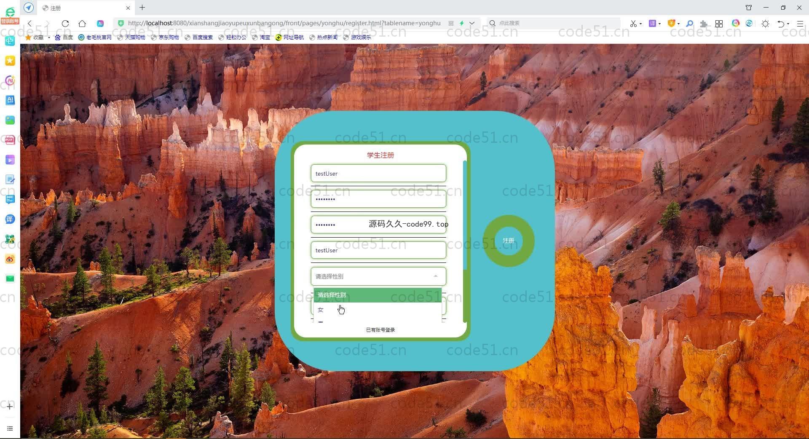Open the browser home page
The width and height of the screenshot is (809, 439).
[82, 23]
